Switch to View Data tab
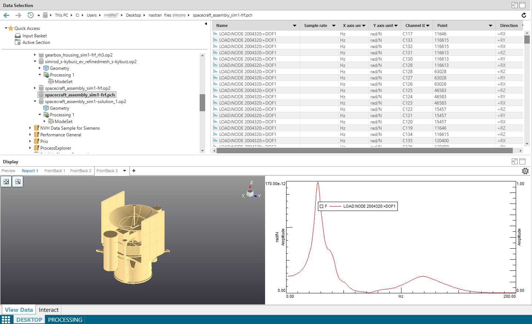 19,310
